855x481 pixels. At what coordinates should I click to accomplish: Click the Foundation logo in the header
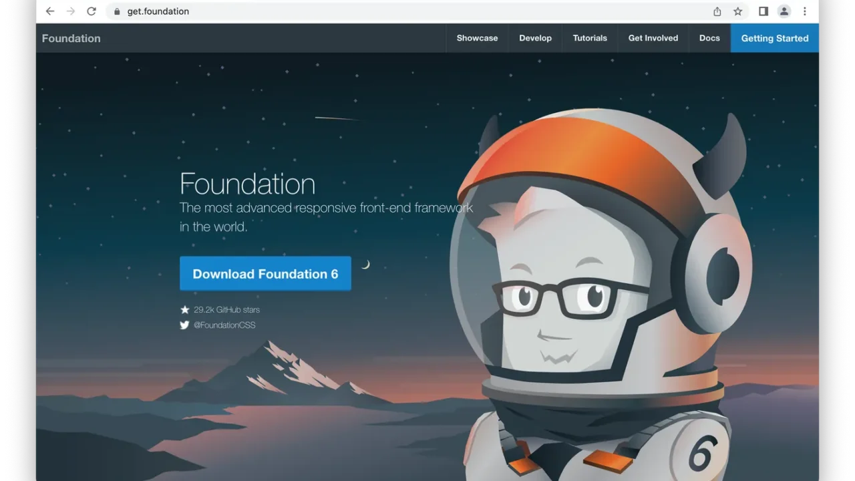[x=71, y=38]
